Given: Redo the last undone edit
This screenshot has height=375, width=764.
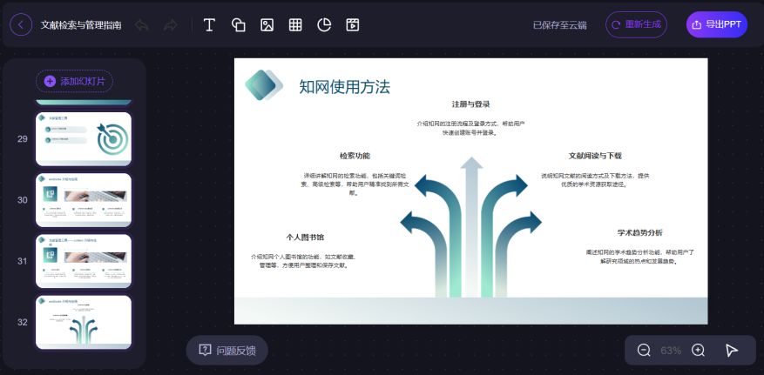Looking at the screenshot, I should coord(171,25).
